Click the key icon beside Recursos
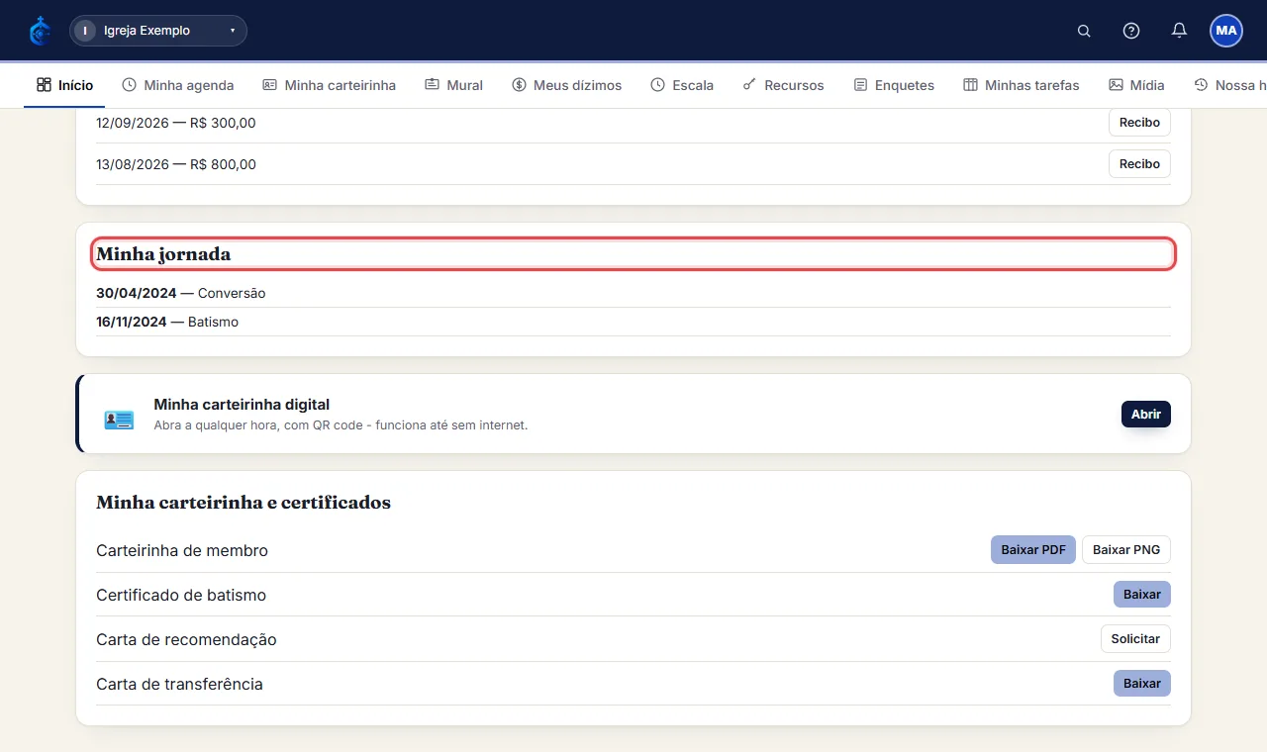Image resolution: width=1267 pixels, height=752 pixels. coord(750,85)
